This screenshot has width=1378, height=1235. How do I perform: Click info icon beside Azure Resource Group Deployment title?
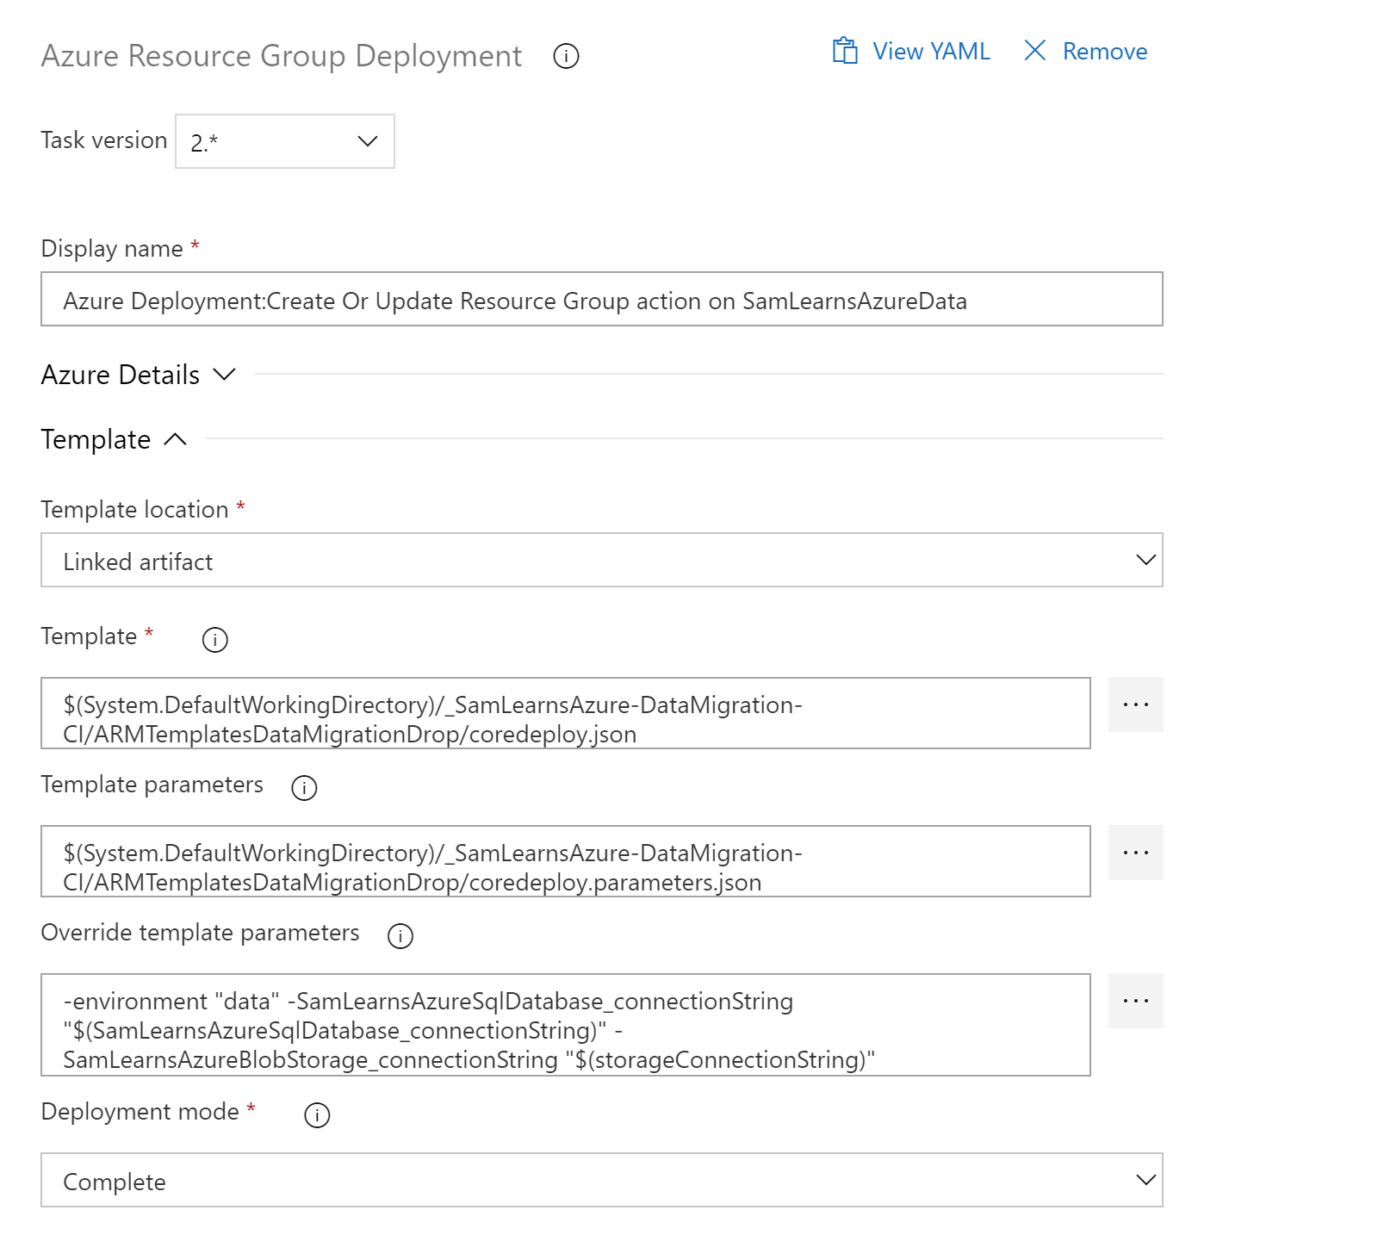point(566,57)
